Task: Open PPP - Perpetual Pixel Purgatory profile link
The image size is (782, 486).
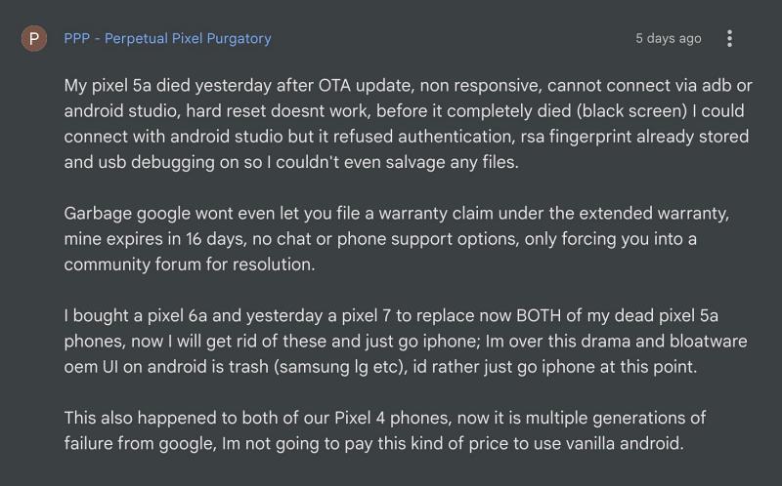Action: coord(167,38)
